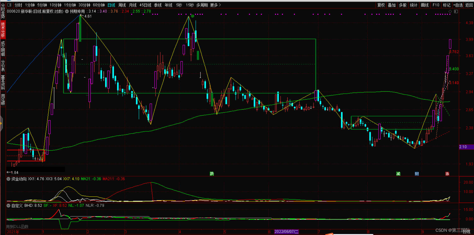Viewport: 474px width, 235px height.
Task: Click the 复权 button
Action: 381,5
